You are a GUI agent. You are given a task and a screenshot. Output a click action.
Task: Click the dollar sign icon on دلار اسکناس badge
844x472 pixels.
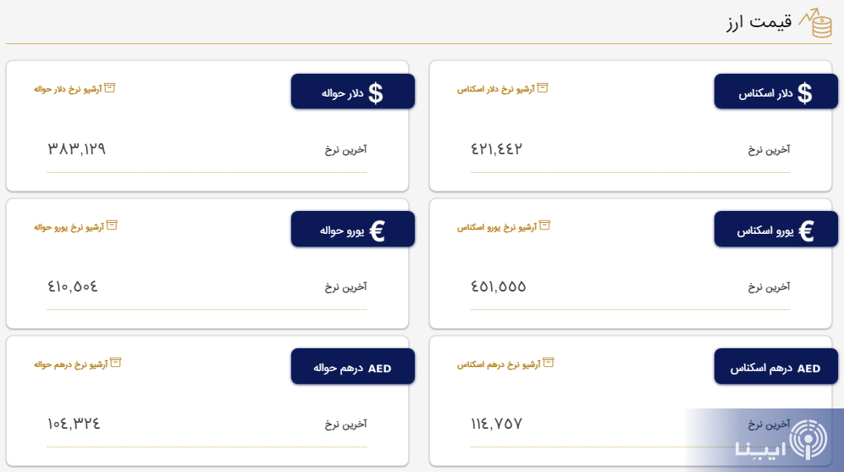tap(804, 93)
